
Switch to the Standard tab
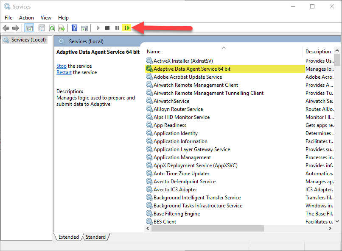tap(95, 237)
